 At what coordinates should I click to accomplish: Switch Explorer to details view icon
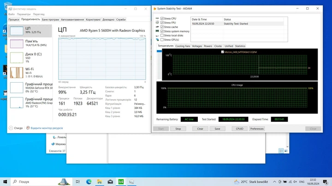coord(281,151)
